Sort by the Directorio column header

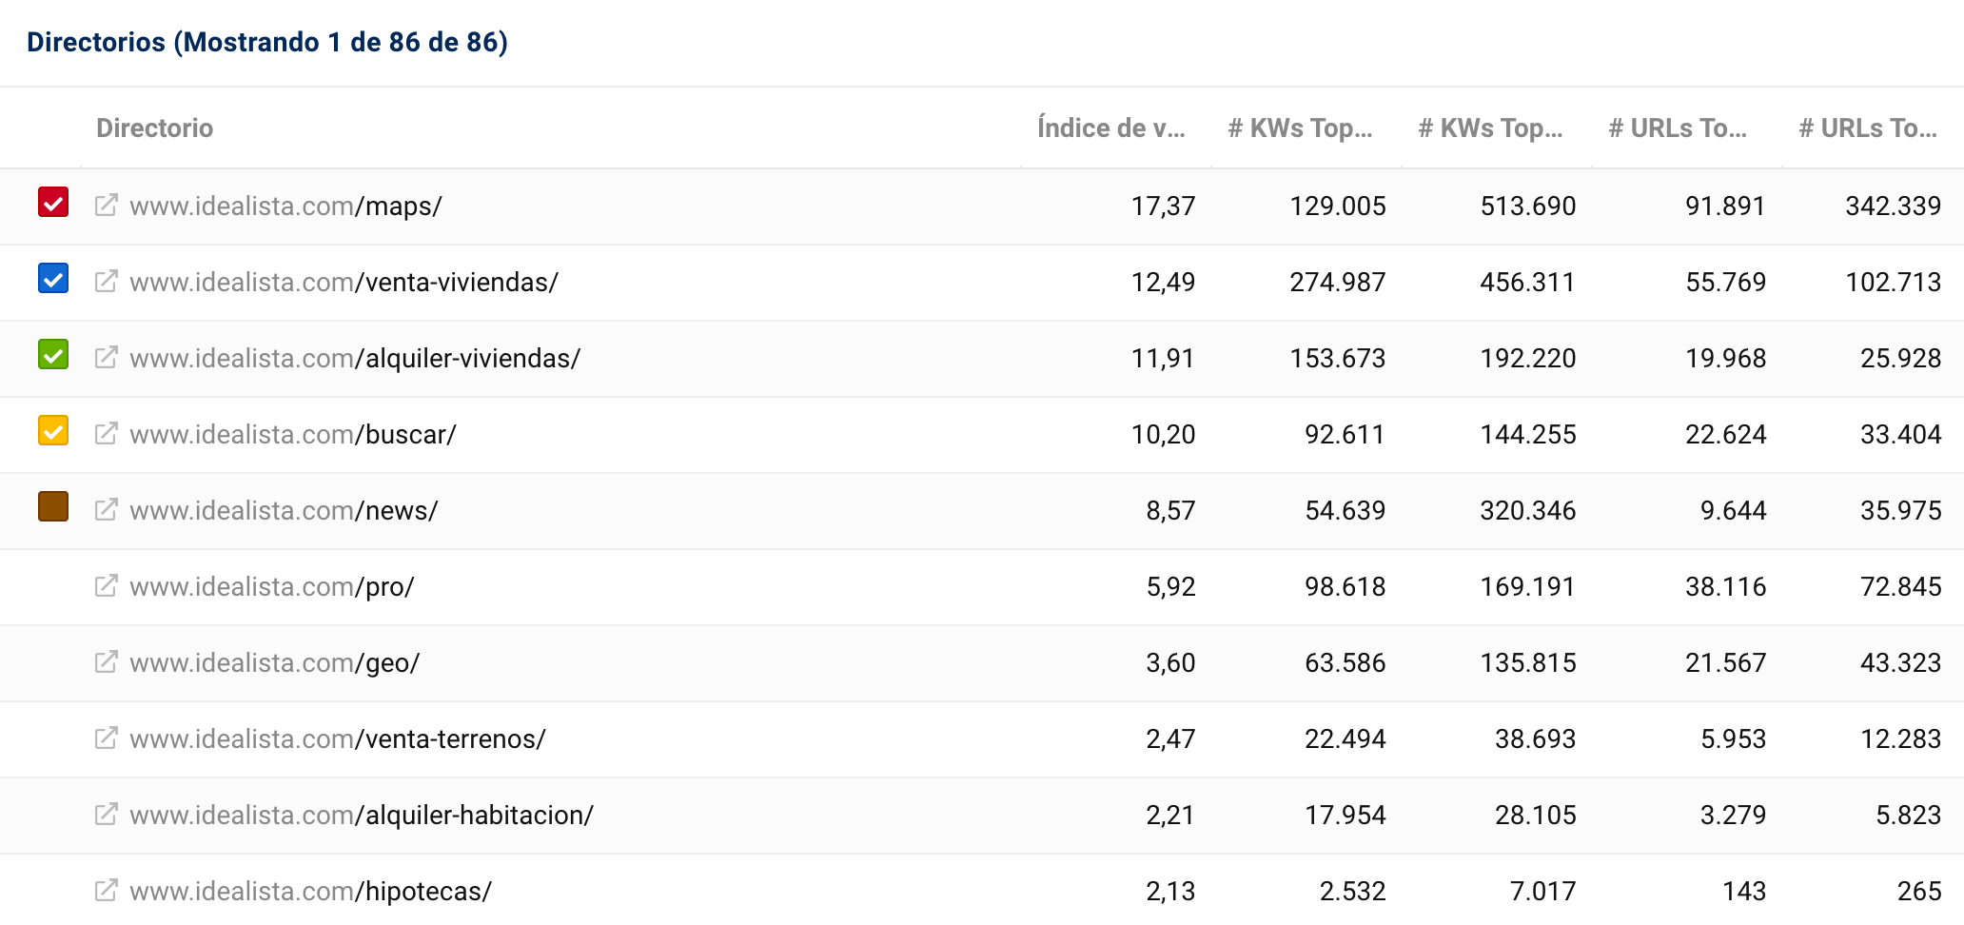154,128
